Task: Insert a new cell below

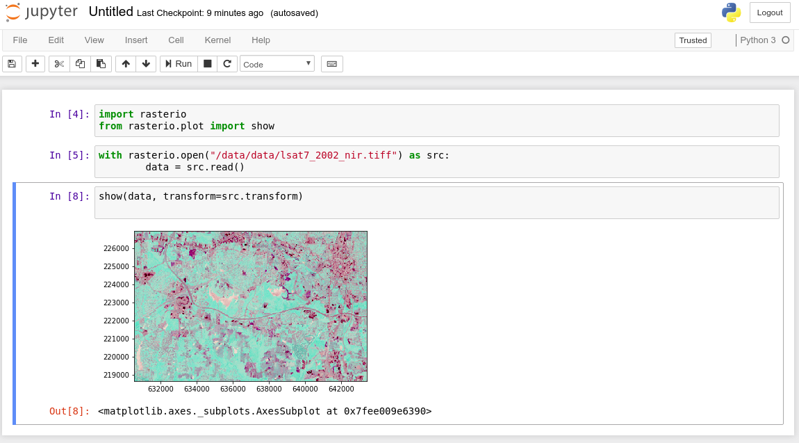Action: click(33, 63)
